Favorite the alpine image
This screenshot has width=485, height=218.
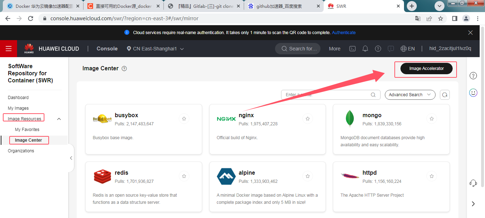[308, 176]
